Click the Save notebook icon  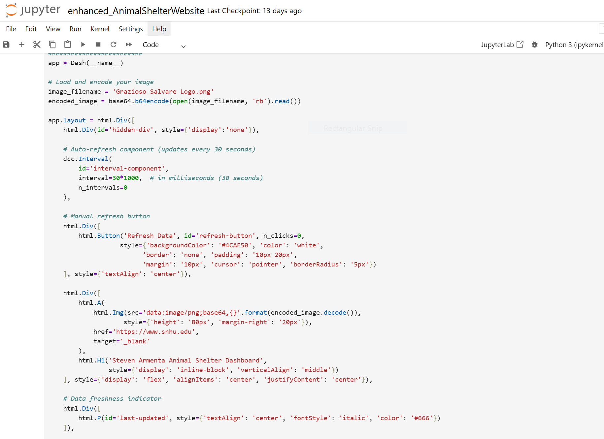pos(6,45)
